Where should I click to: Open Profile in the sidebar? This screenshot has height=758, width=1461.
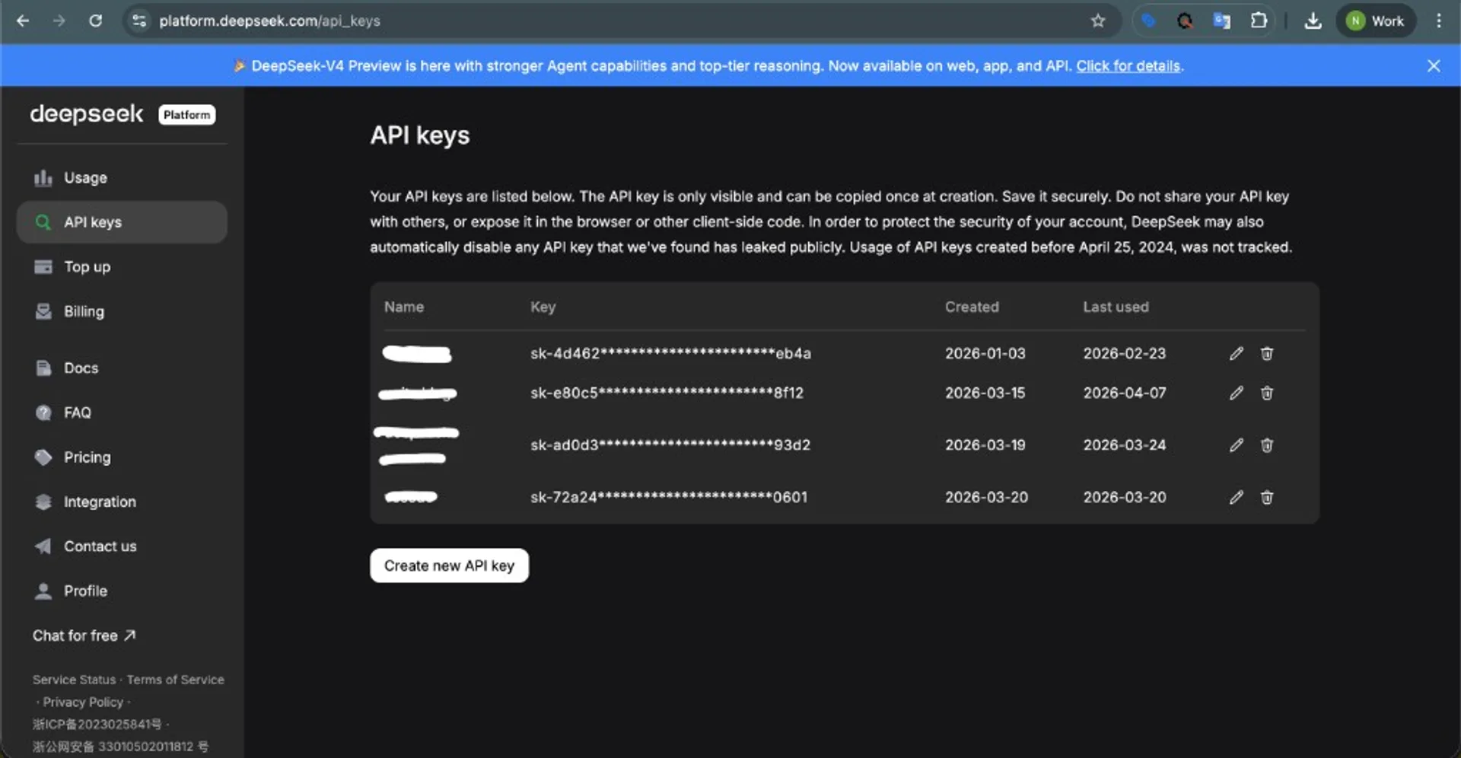[122, 591]
